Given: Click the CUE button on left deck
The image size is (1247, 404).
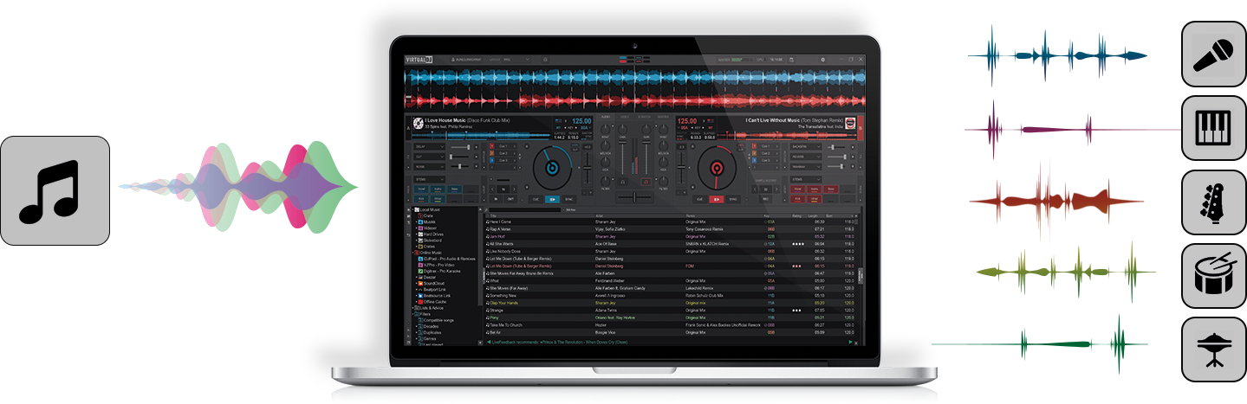Looking at the screenshot, I should tap(535, 198).
